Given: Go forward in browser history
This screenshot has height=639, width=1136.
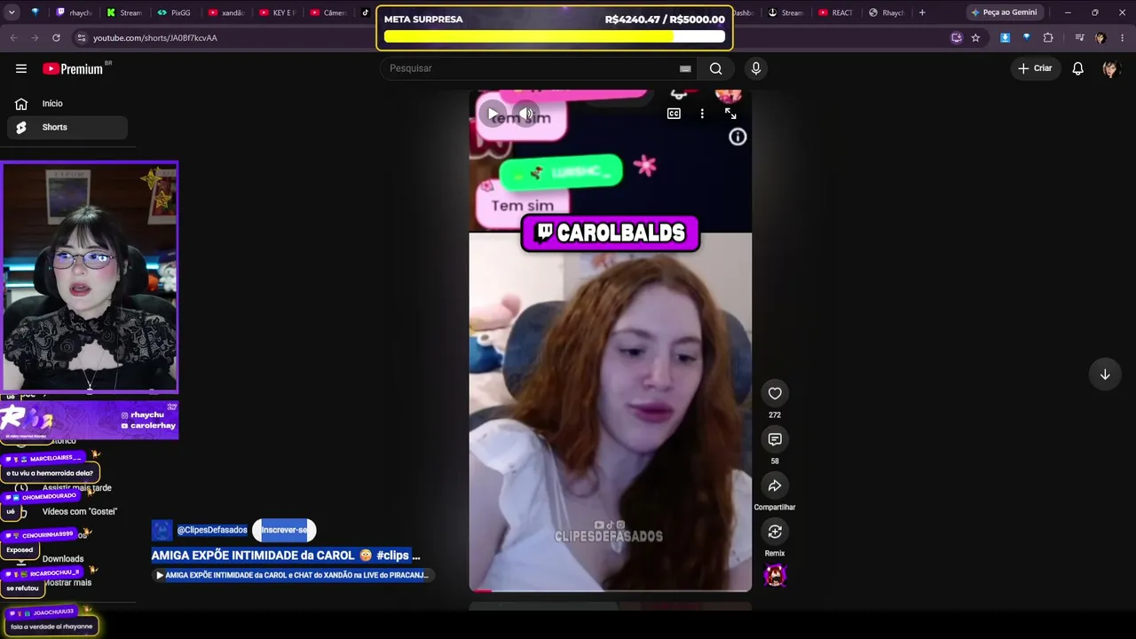Looking at the screenshot, I should (x=35, y=38).
